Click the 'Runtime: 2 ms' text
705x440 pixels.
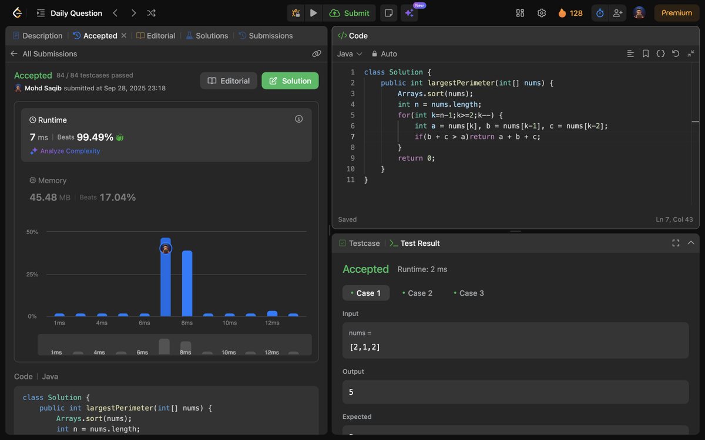[x=422, y=269]
